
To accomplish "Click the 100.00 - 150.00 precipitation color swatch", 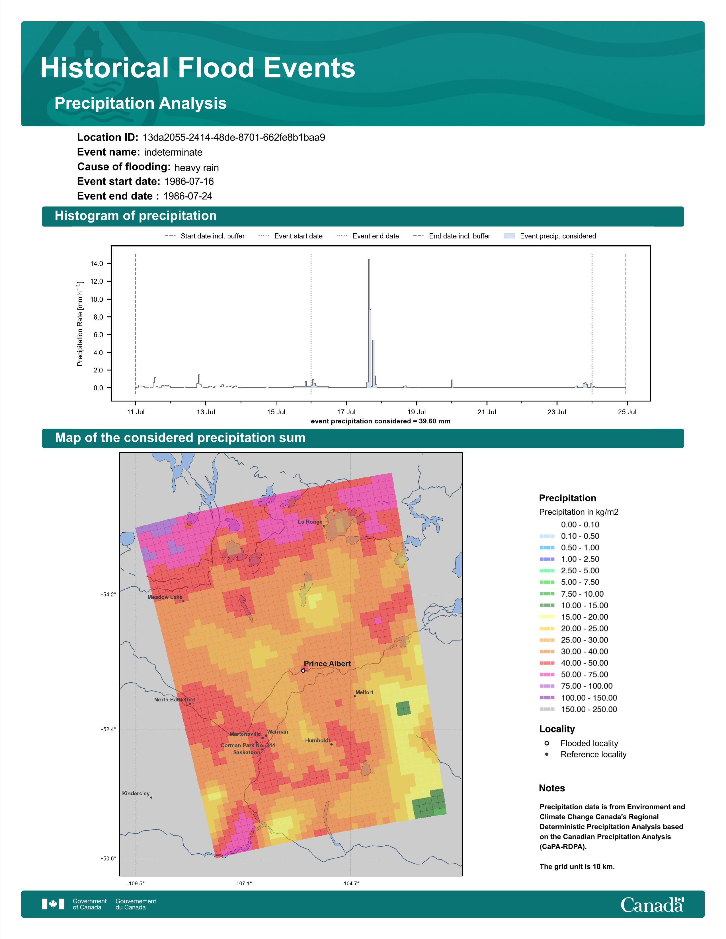I will tap(547, 698).
